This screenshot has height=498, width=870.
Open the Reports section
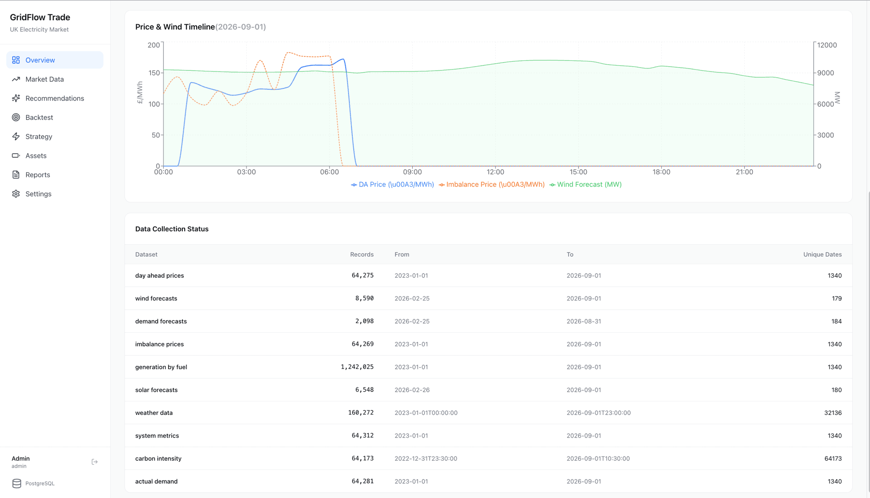click(55, 175)
